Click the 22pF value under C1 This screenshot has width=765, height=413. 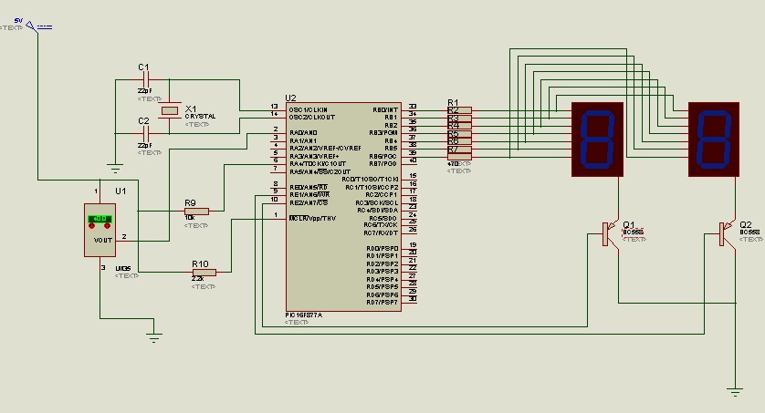click(145, 91)
